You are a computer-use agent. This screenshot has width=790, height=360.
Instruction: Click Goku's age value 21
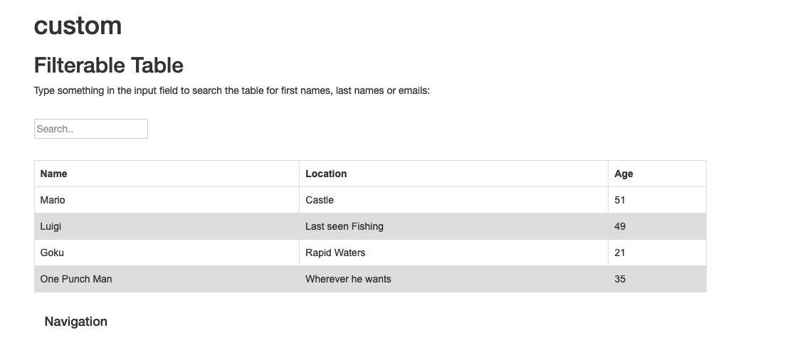620,253
